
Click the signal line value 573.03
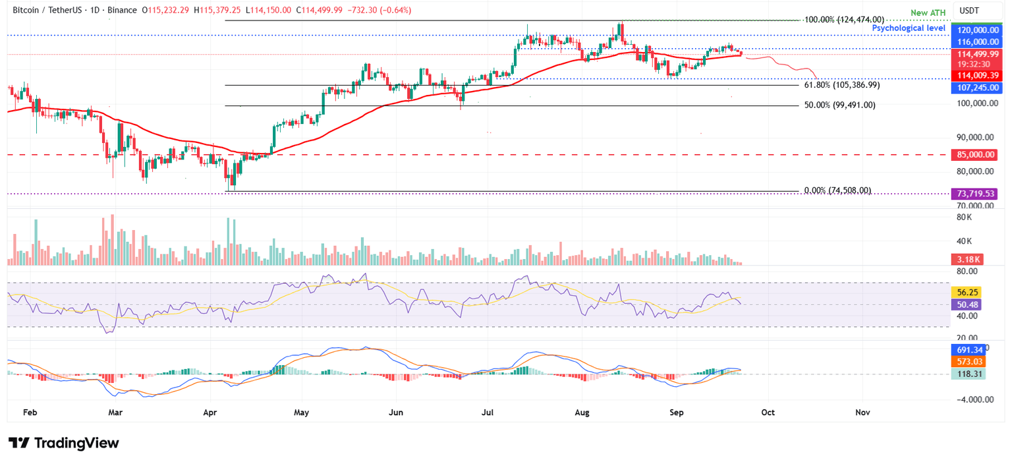pyautogui.click(x=967, y=362)
